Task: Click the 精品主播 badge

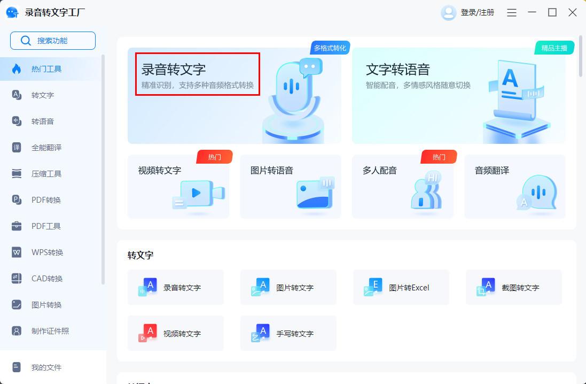Action: coord(554,48)
